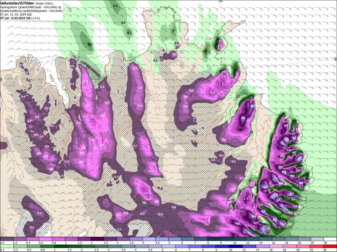The image size is (337, 252).
Task: Click the darkest green 1 swatch in the lower legend
Action: tap(61, 246)
